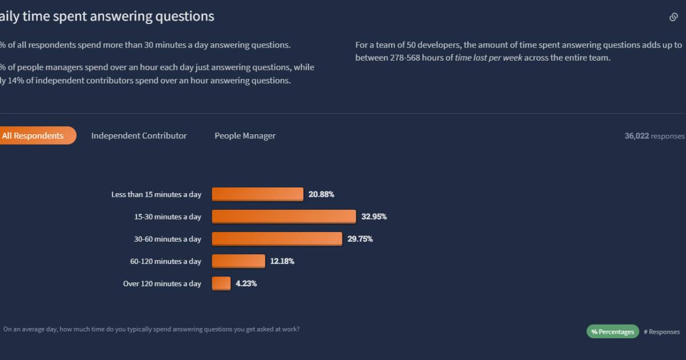This screenshot has height=360, width=686.
Task: Enable the Percentages display toggle
Action: [x=612, y=331]
